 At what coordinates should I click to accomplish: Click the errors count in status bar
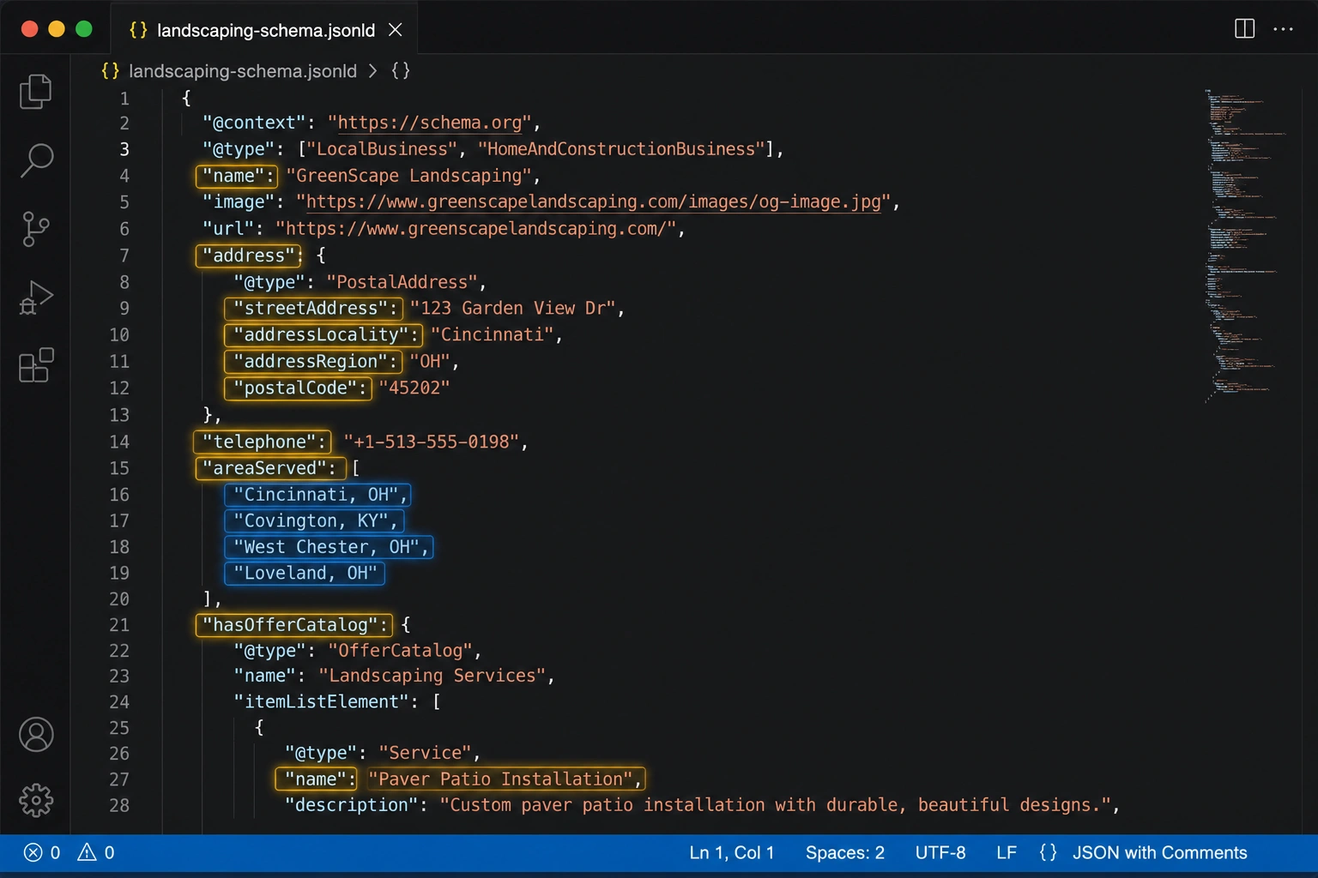(42, 852)
